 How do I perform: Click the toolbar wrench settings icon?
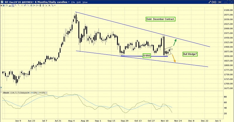pos(52,5)
